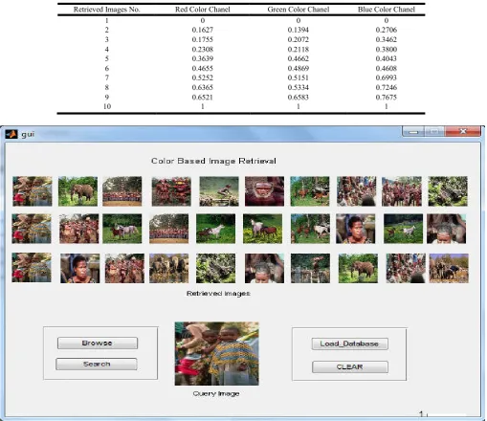
Task: Click the MATLAB logo icon in gui title bar
Action: pyautogui.click(x=11, y=134)
